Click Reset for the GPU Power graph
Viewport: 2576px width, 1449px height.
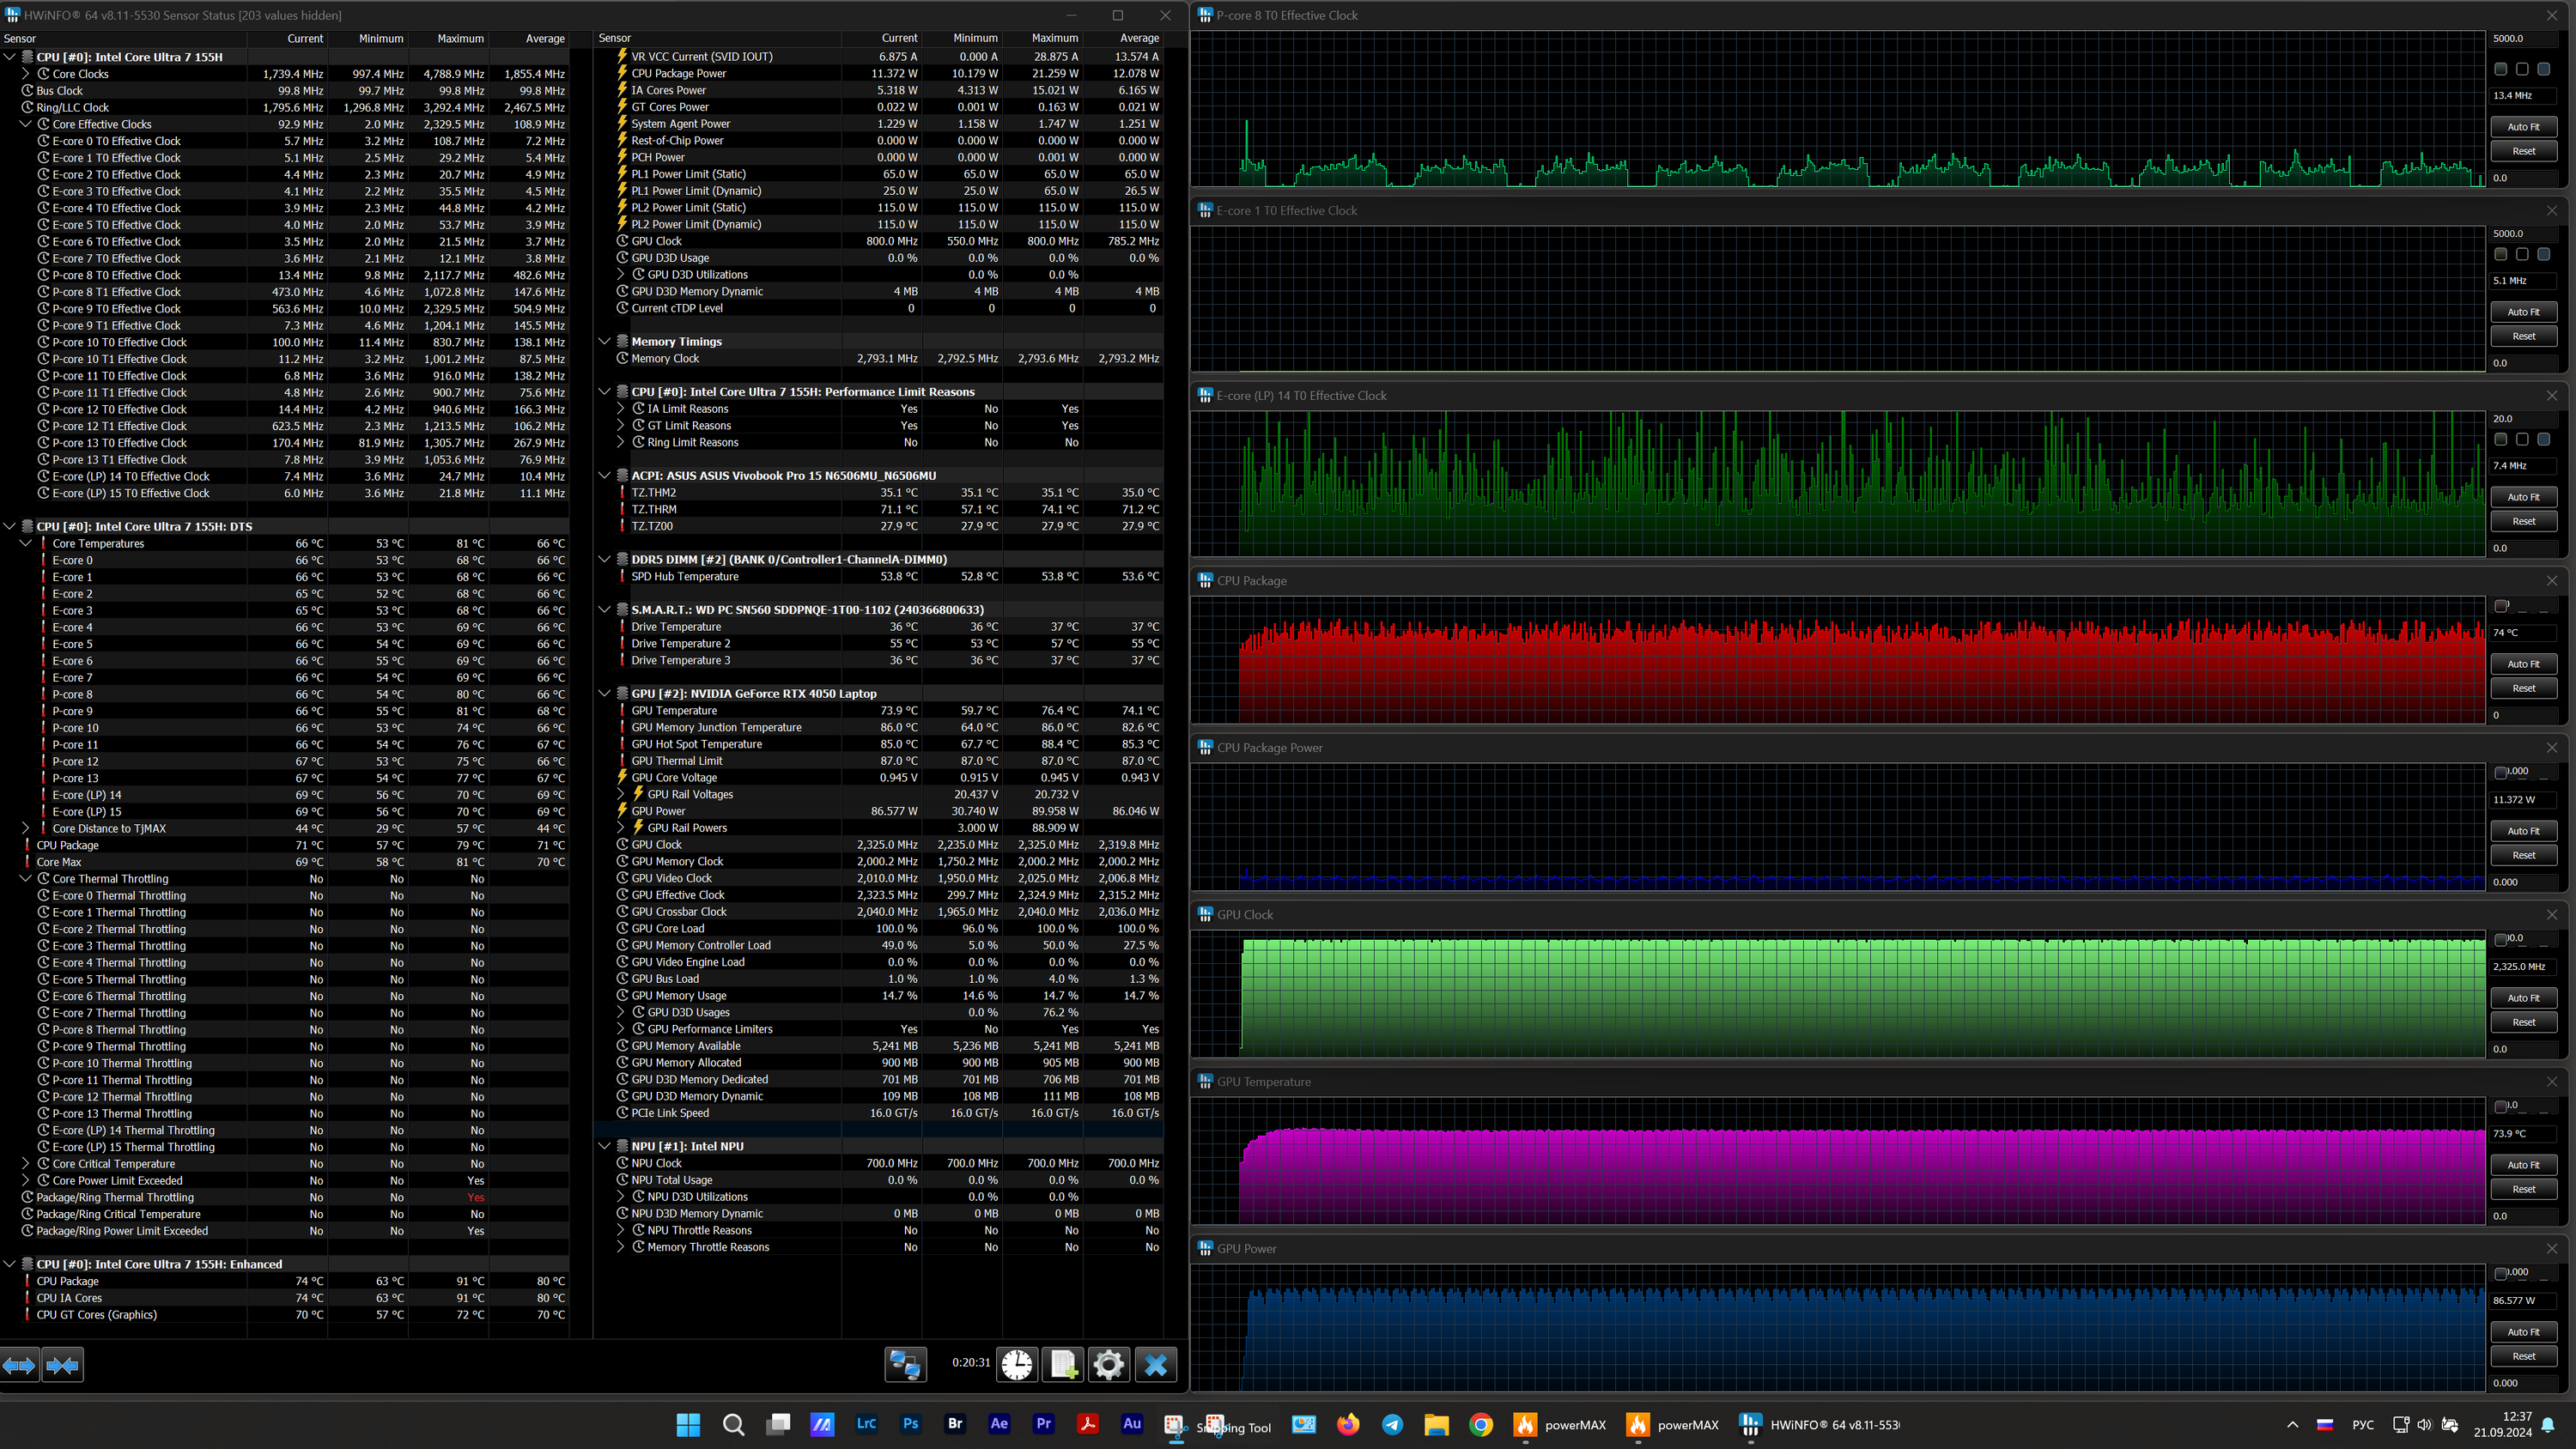[2522, 1356]
